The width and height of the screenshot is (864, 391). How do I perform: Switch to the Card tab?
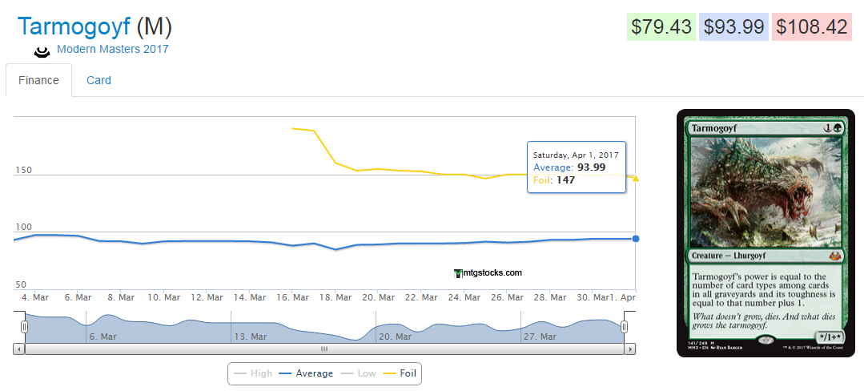click(x=98, y=80)
